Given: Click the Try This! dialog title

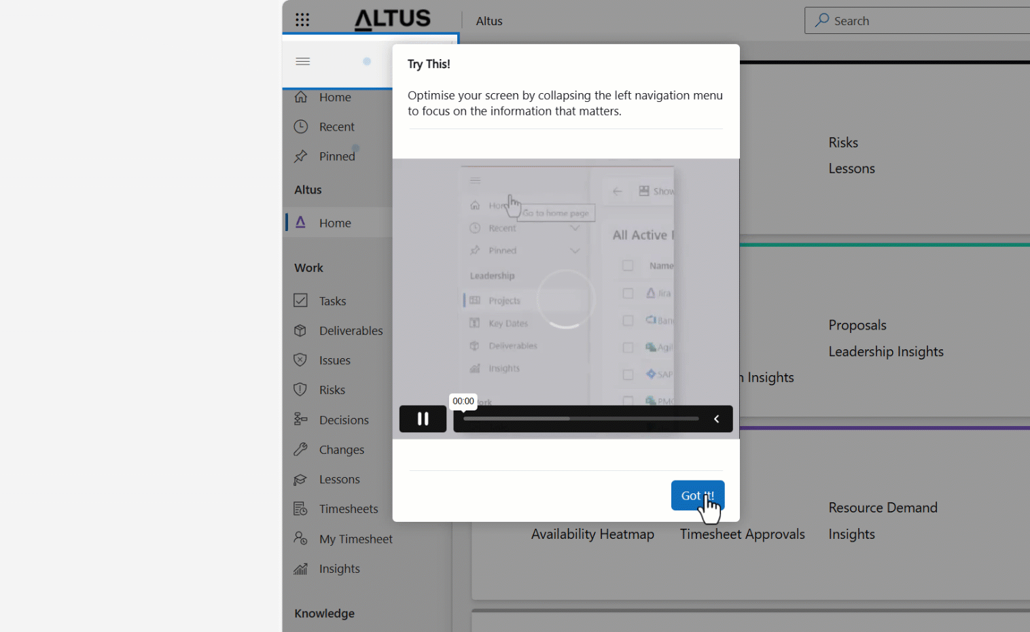Looking at the screenshot, I should 429,64.
